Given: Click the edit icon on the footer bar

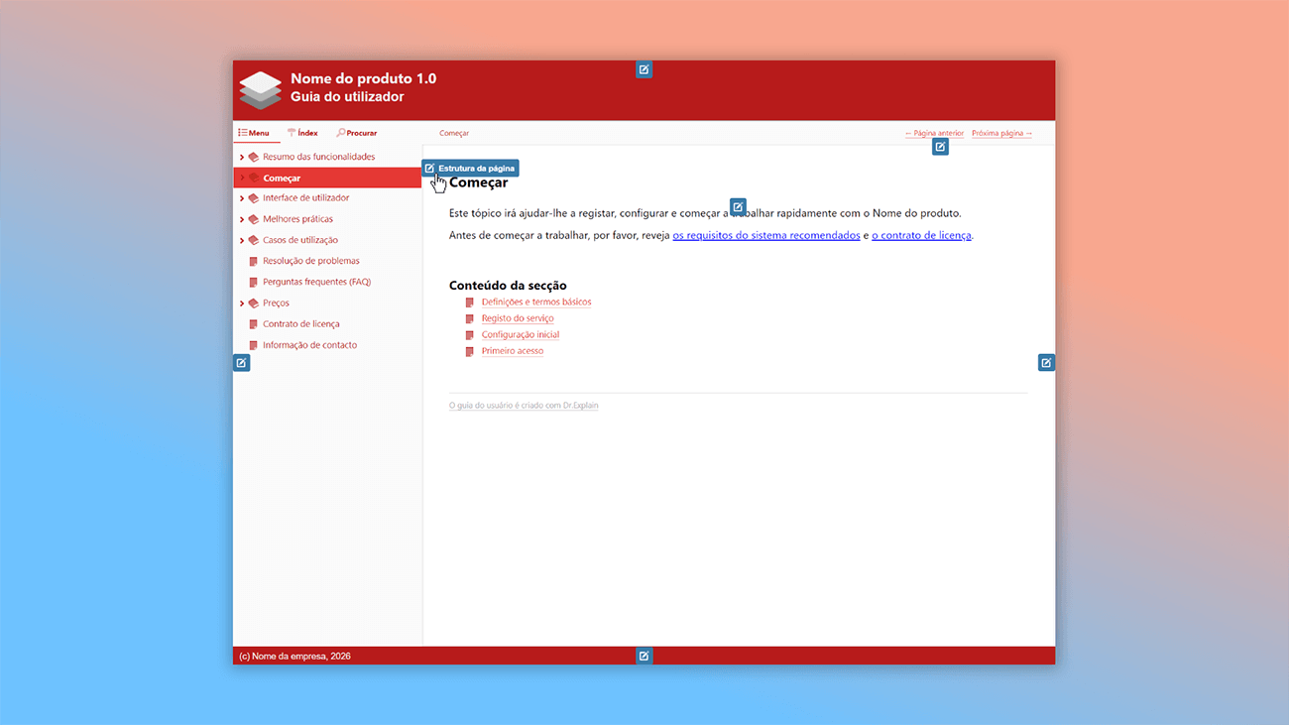Looking at the screenshot, I should [x=644, y=656].
